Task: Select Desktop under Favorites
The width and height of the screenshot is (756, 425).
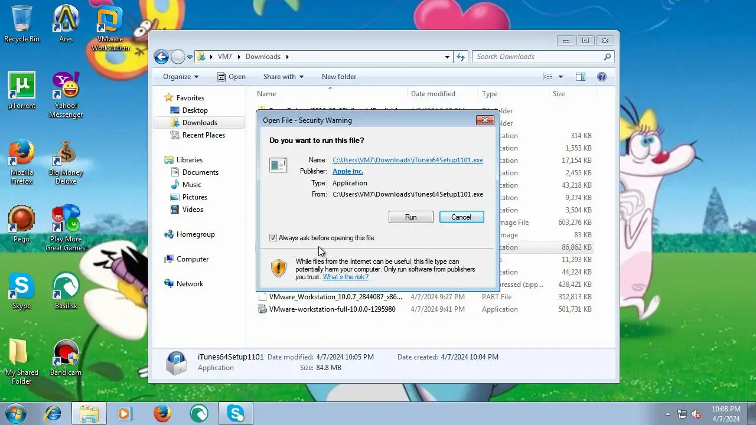Action: 195,110
